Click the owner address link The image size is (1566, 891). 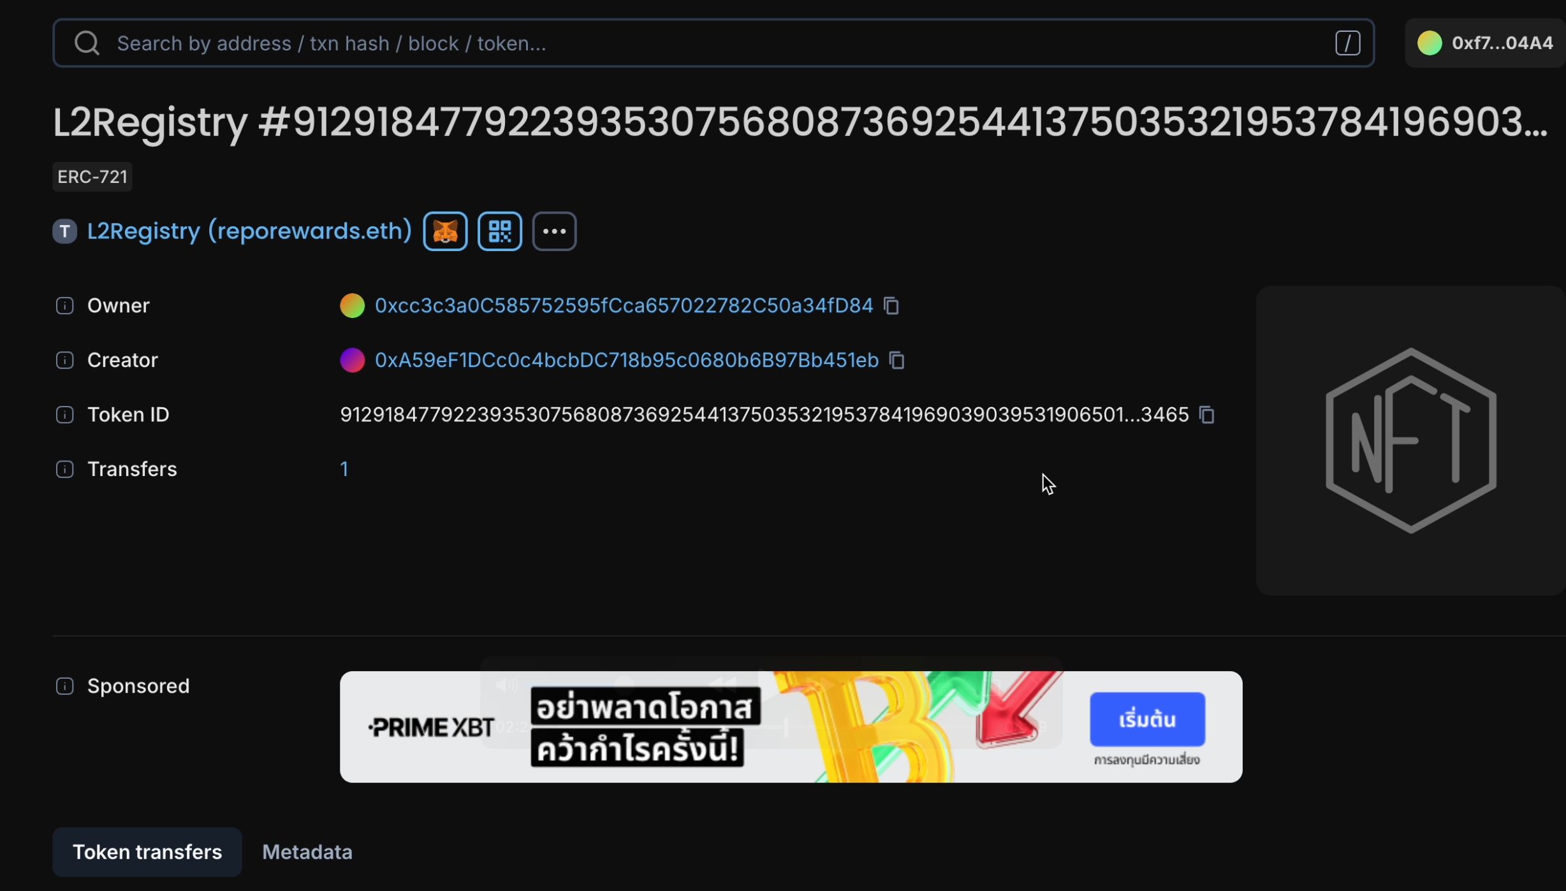(x=624, y=304)
